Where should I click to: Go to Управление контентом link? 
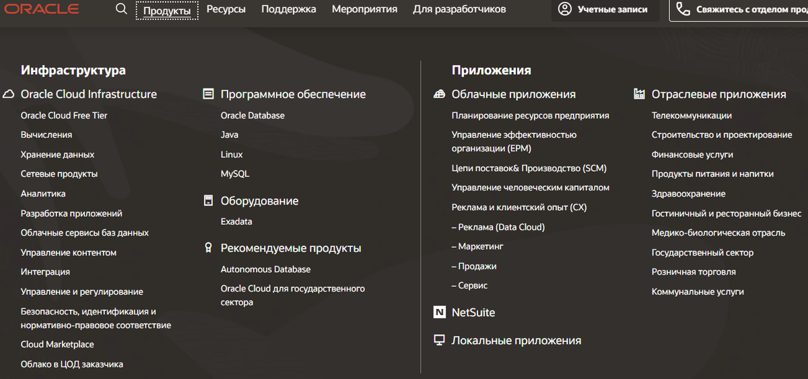(x=69, y=252)
